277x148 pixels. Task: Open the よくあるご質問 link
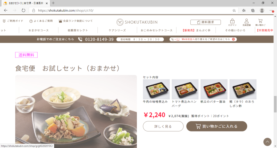coord(41,21)
